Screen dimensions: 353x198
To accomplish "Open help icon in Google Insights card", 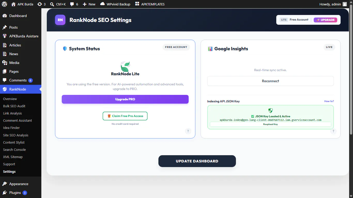I will (333, 131).
